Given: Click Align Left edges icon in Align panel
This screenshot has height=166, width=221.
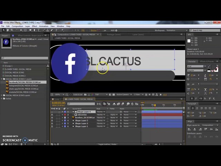Looking at the screenshot, I should coord(189,129).
